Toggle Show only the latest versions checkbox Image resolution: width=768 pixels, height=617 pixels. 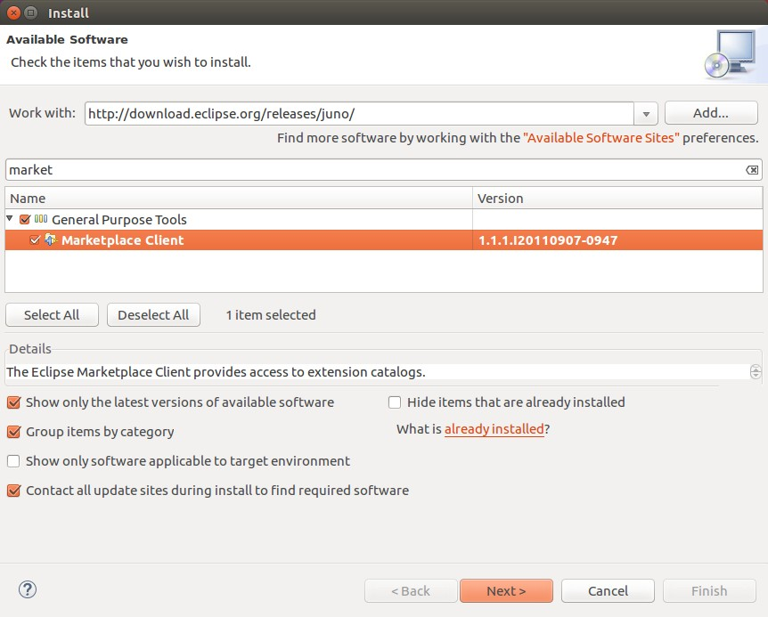(x=13, y=402)
